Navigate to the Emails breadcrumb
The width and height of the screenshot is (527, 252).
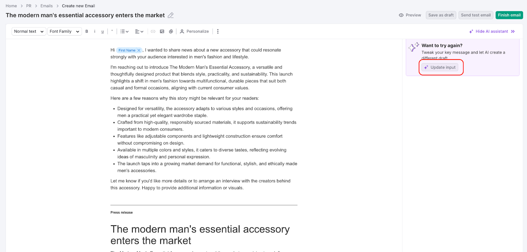pyautogui.click(x=46, y=6)
